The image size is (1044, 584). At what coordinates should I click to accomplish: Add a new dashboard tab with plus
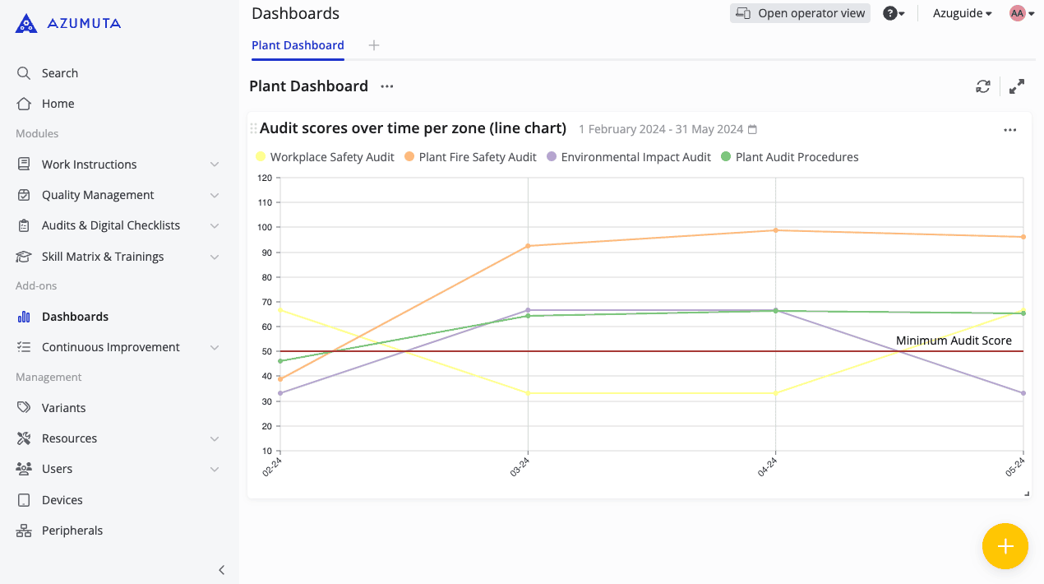tap(374, 45)
